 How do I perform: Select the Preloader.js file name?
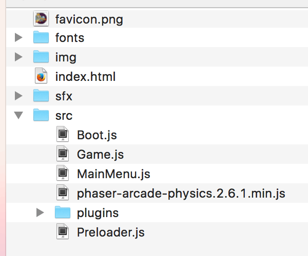point(110,232)
